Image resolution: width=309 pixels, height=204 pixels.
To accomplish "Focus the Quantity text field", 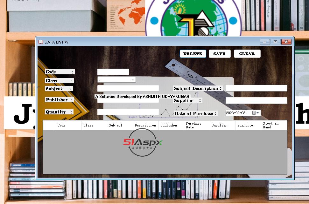I will click(128, 112).
